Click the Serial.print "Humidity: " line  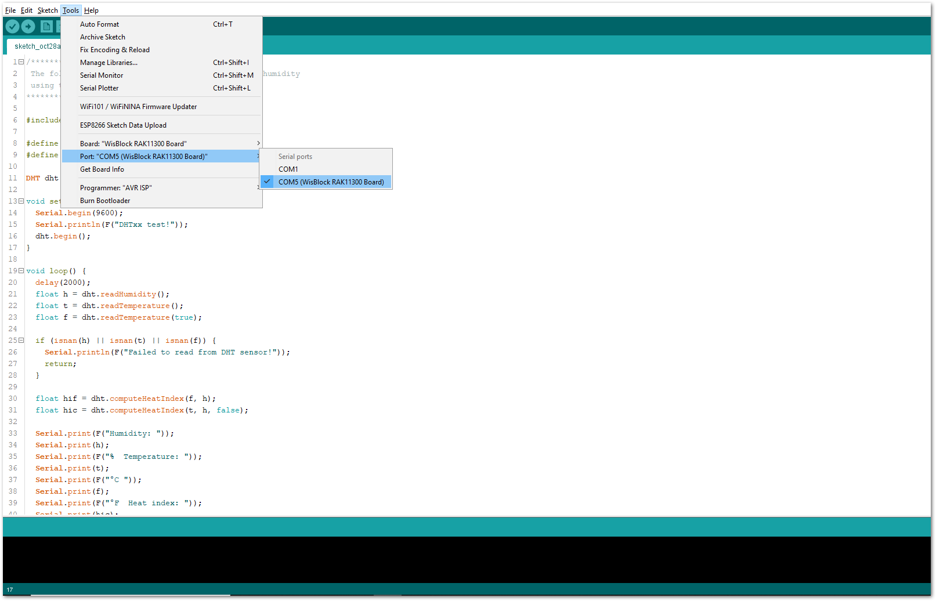104,433
